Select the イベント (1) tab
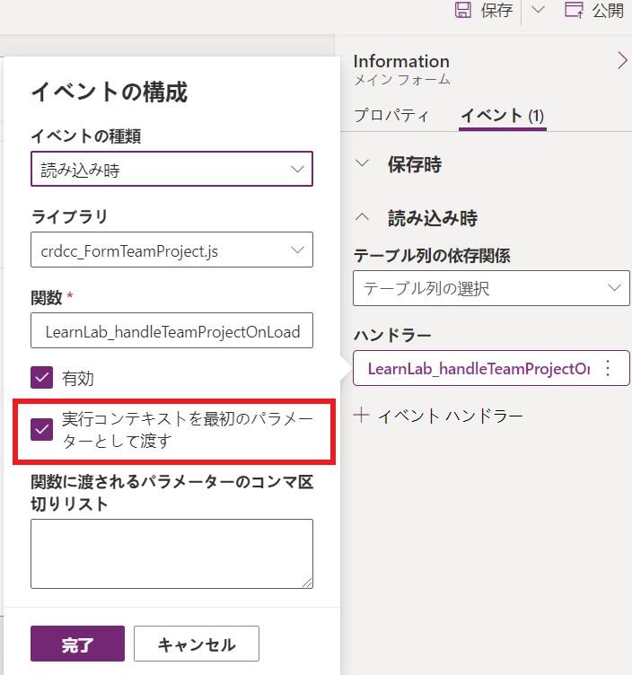 click(502, 115)
